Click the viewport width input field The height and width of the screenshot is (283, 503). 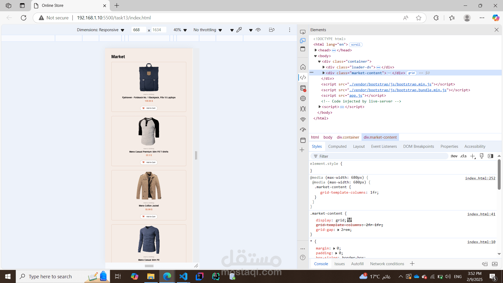(x=138, y=30)
